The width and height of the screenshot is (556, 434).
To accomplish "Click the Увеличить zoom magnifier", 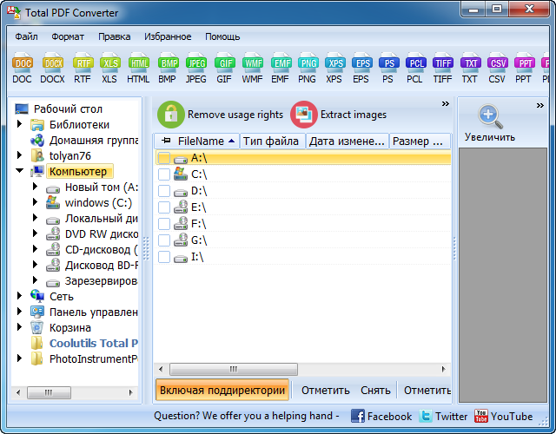I will pyautogui.click(x=490, y=116).
